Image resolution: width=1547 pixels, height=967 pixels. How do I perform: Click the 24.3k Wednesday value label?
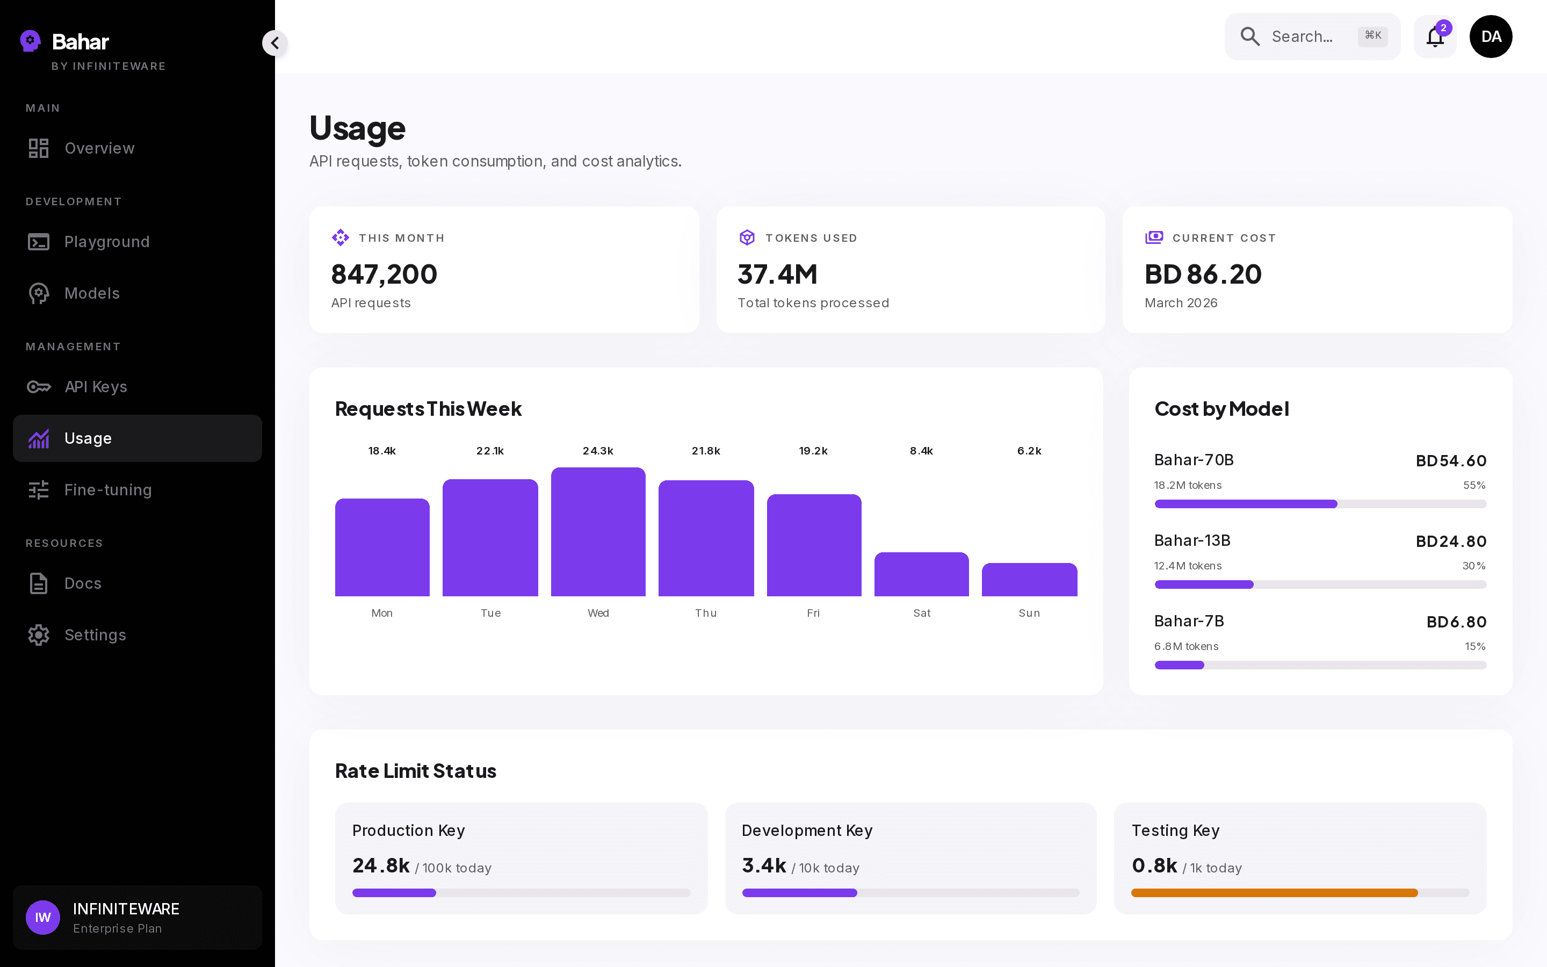pyautogui.click(x=598, y=451)
